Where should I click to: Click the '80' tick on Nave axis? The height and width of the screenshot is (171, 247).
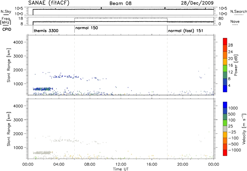(221, 19)
